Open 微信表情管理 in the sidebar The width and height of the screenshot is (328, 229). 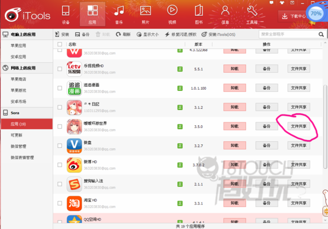click(22, 158)
